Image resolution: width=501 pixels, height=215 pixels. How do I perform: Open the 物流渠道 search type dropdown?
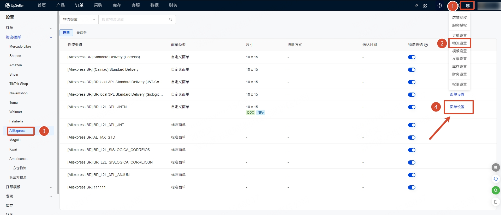click(79, 19)
